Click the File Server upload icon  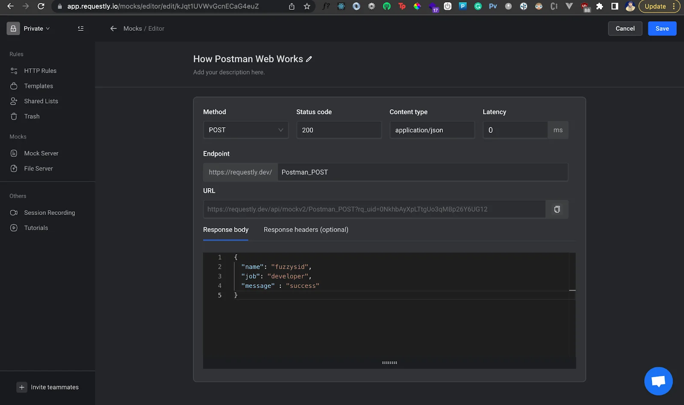pos(14,169)
